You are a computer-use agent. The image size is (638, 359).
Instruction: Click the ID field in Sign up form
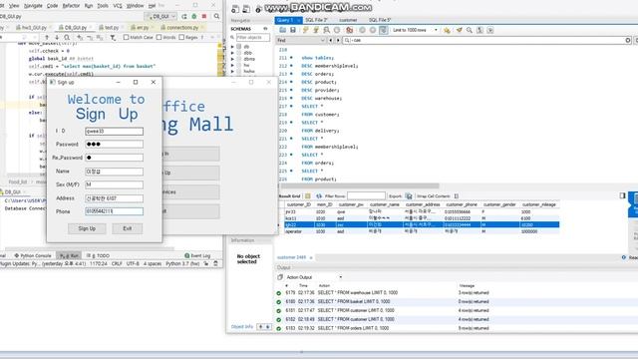pyautogui.click(x=114, y=131)
